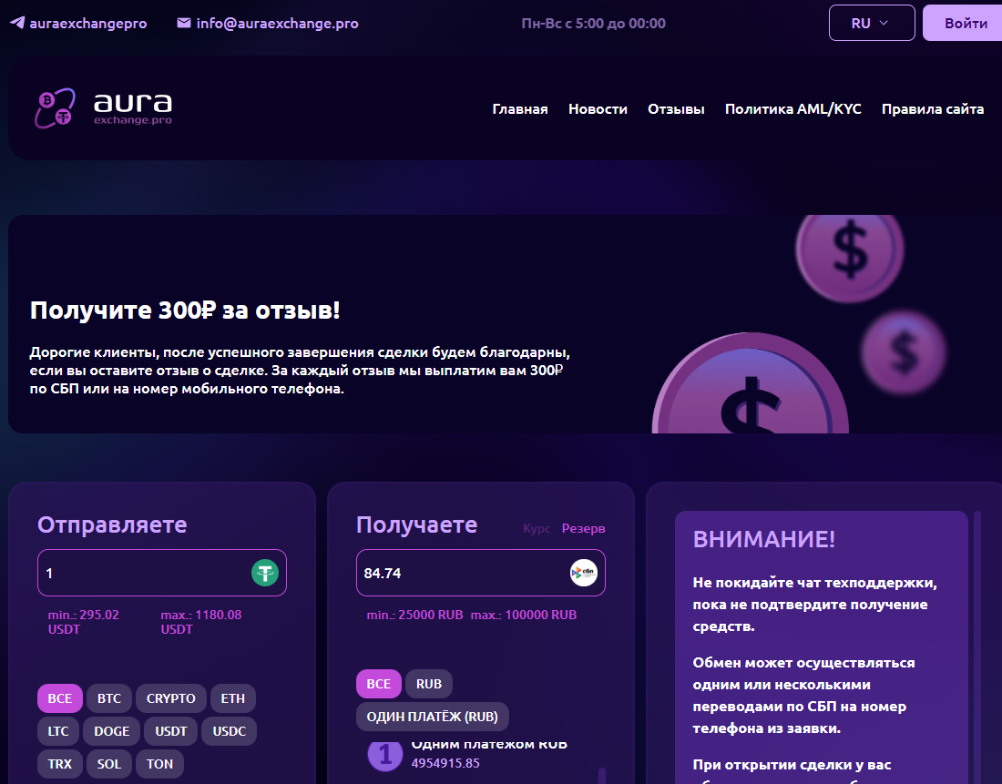The height and width of the screenshot is (784, 1002).
Task: Open the Правила сайта link
Action: tap(932, 108)
